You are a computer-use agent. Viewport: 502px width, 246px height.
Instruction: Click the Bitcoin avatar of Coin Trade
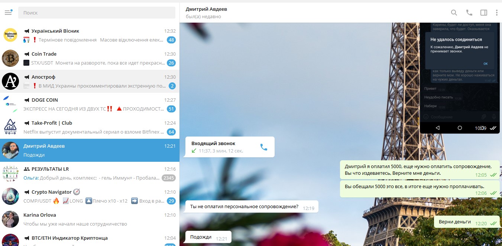tap(10, 58)
